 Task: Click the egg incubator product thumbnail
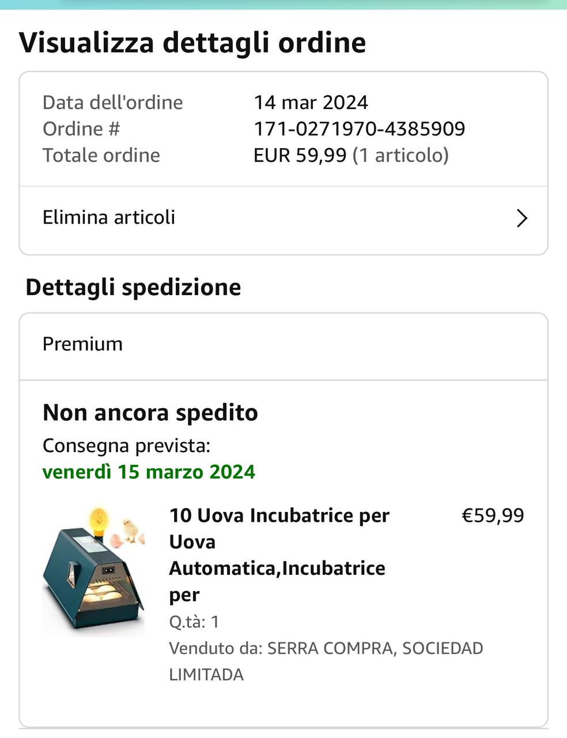[x=94, y=570]
